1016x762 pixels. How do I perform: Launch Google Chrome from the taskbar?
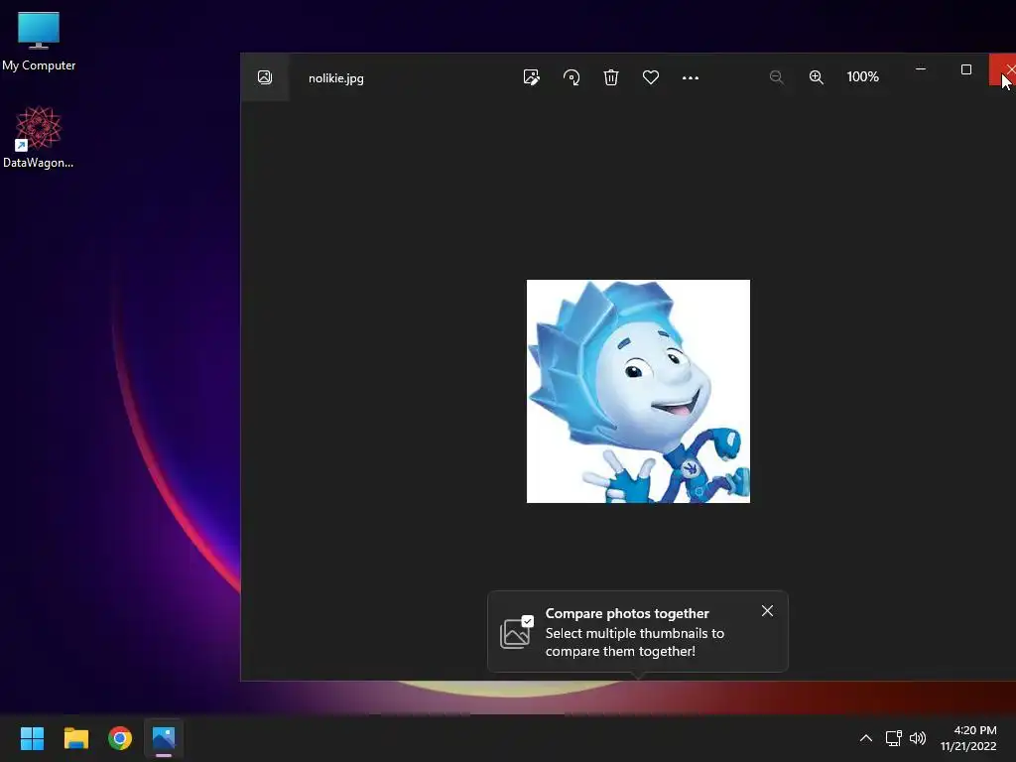(120, 738)
